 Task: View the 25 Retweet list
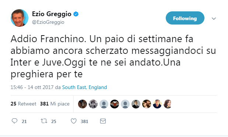23,104
